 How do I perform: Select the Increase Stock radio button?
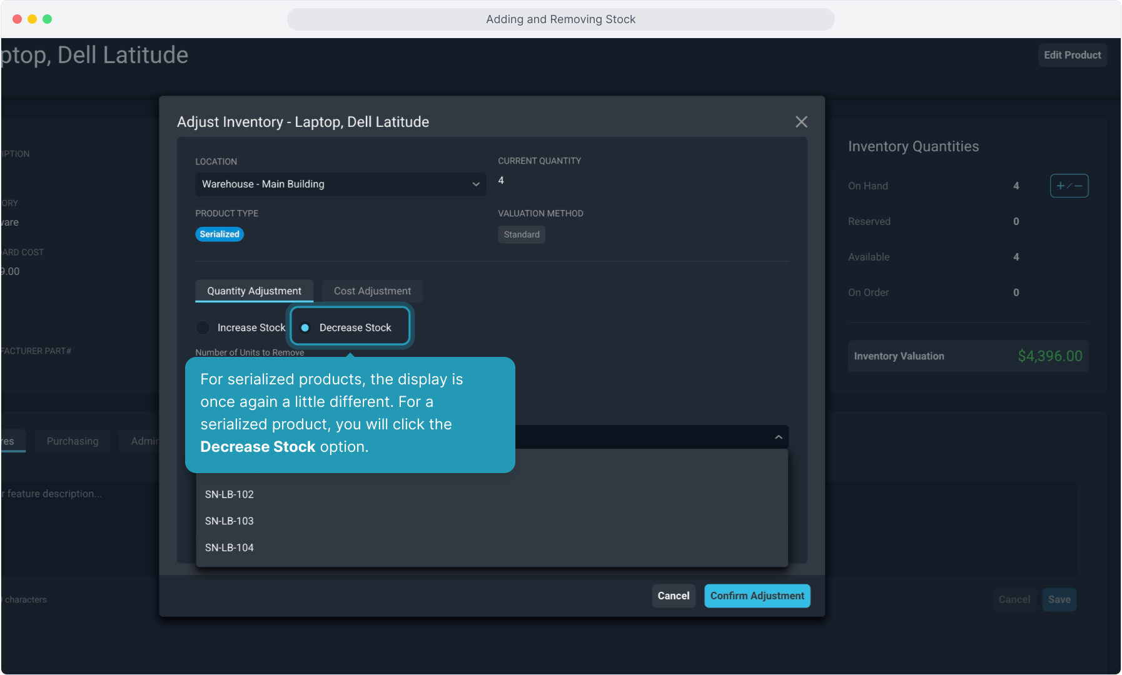point(203,327)
